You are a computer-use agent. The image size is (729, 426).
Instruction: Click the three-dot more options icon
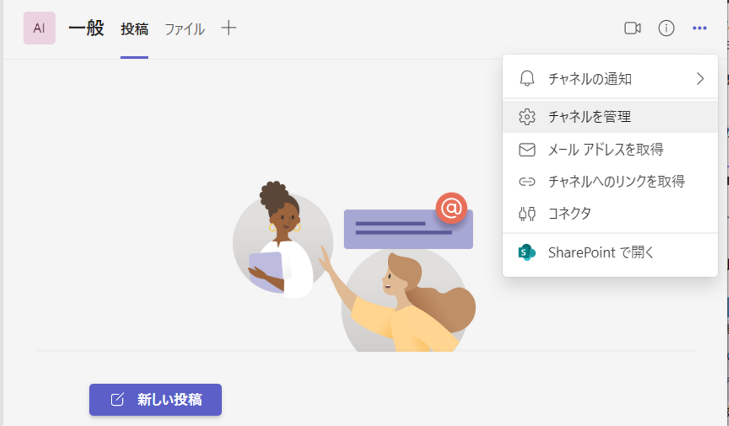click(700, 28)
